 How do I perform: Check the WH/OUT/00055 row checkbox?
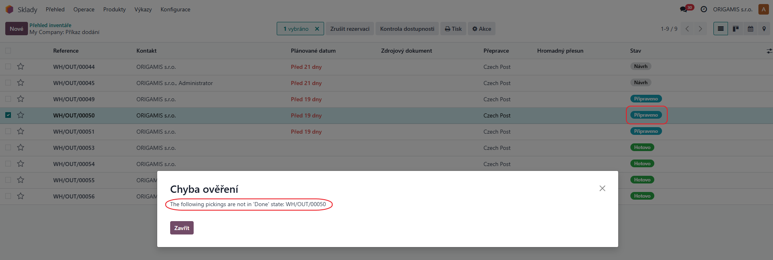pyautogui.click(x=8, y=180)
